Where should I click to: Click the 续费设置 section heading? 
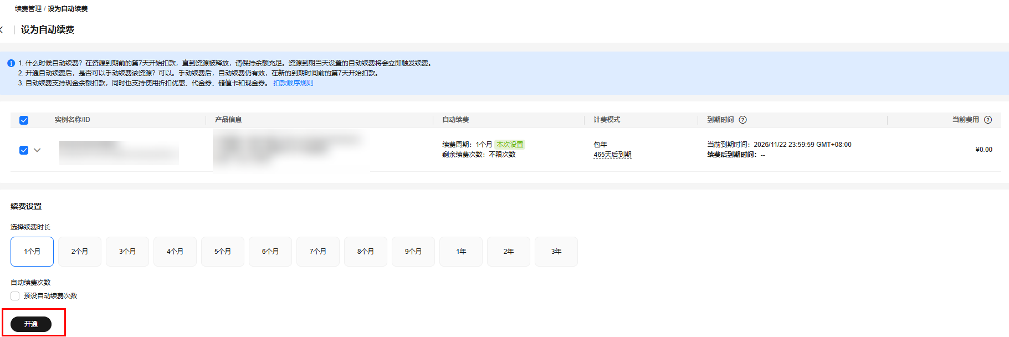point(26,206)
